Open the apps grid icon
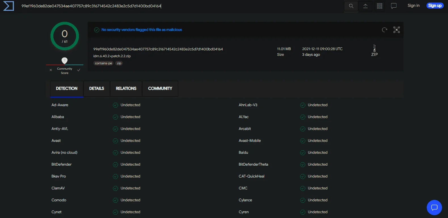Image resolution: width=448 pixels, height=218 pixels. click(x=380, y=6)
